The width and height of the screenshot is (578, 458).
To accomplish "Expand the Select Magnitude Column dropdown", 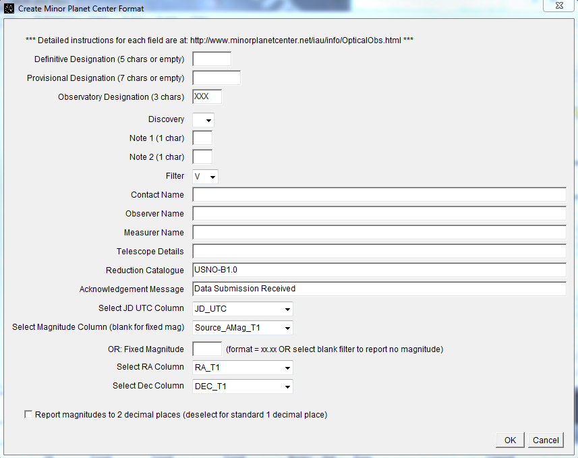I will click(x=243, y=328).
